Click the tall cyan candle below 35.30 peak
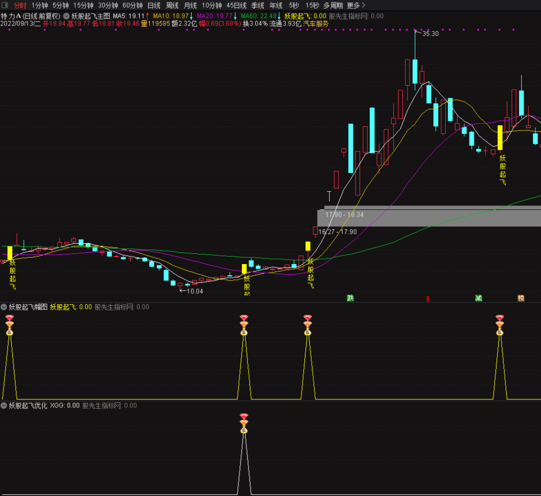The height and width of the screenshot is (496, 541). click(415, 72)
